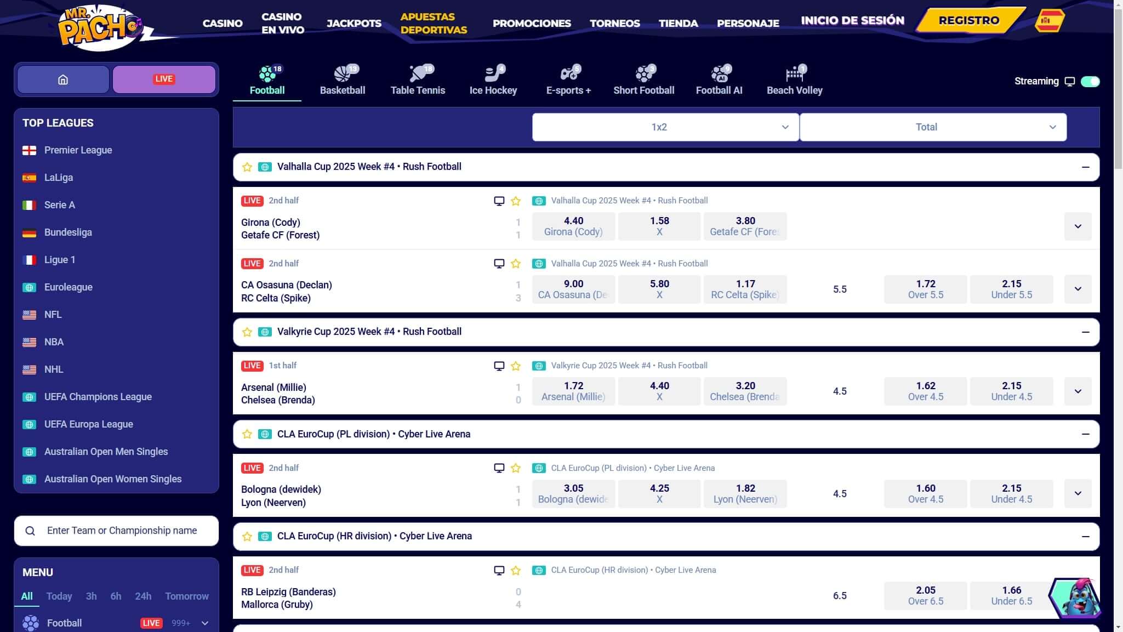Click the Football ball icon in menu
1123x632 pixels.
coord(31,623)
